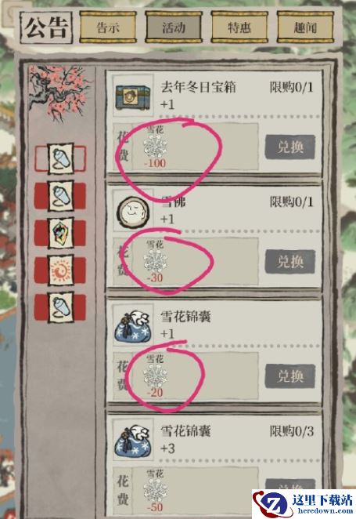Open the 告示 notice tab
Image resolution: width=356 pixels, height=519 pixels.
coord(108,27)
